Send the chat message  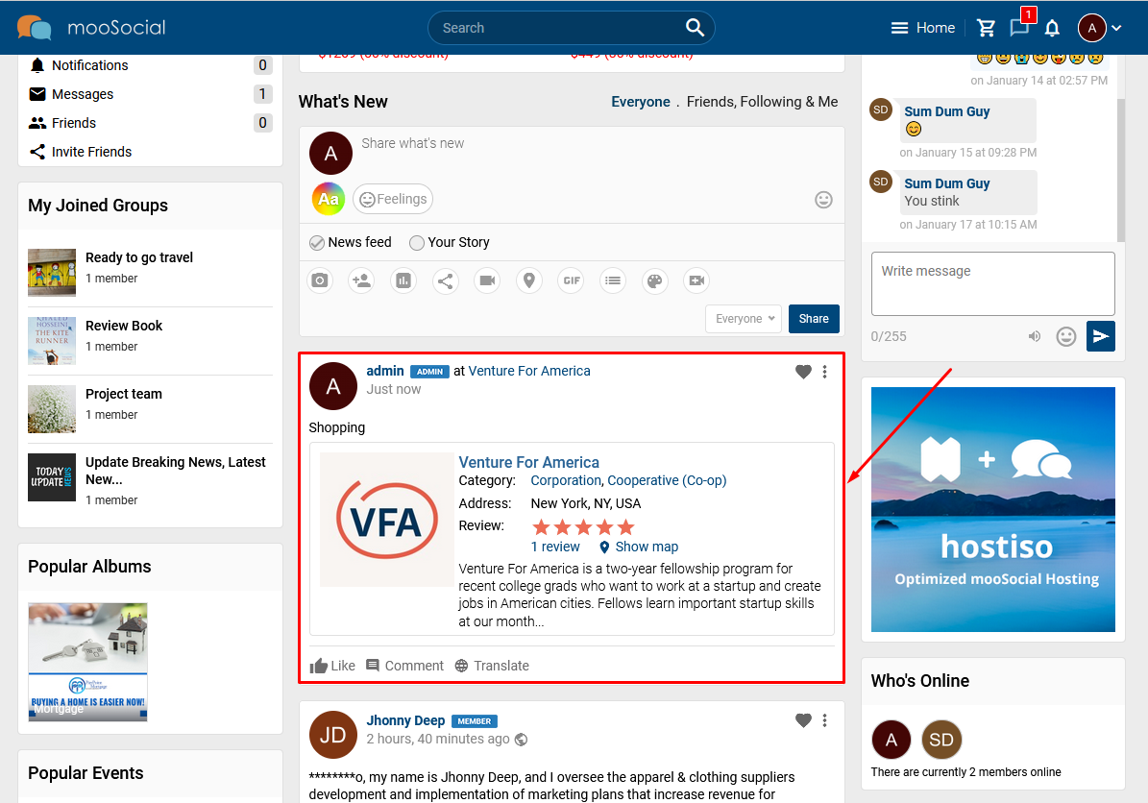(x=1100, y=337)
